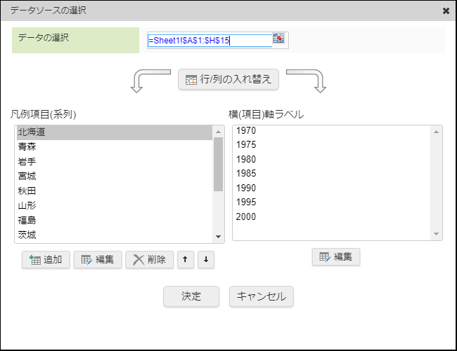Click the axis label list scroll-down arrow
Image resolution: width=457 pixels, height=351 pixels.
(436, 234)
